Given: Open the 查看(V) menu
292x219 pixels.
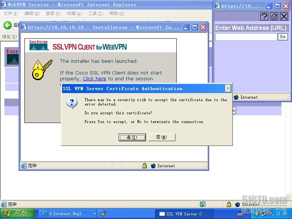Looking at the screenshot, I should (53, 14).
